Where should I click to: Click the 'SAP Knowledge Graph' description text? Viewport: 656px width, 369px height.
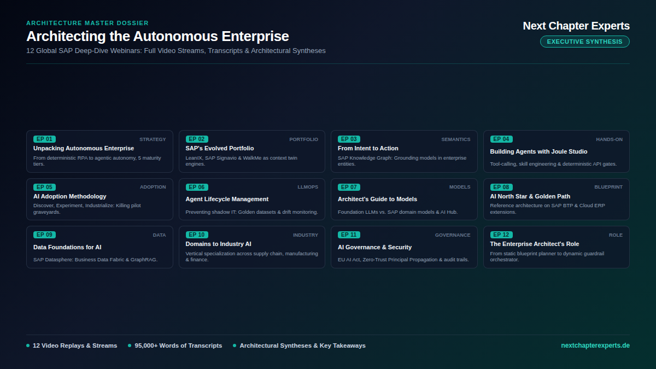coord(402,161)
